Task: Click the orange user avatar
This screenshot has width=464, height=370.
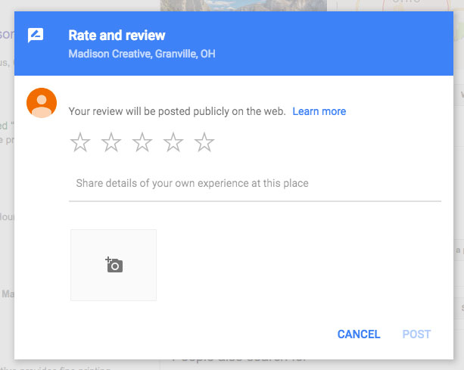Action: pos(42,103)
